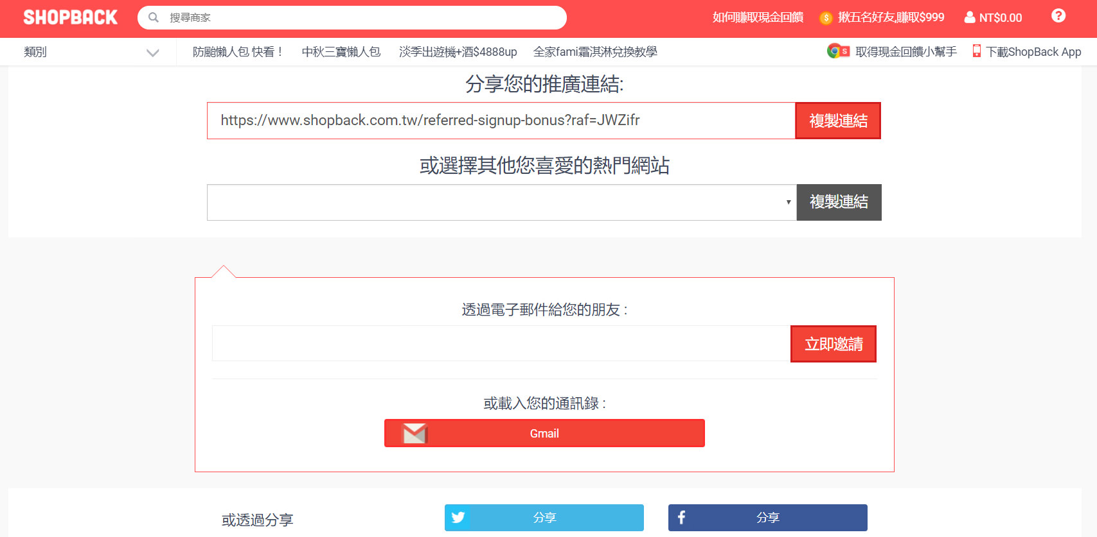Click the Gmail envelope icon
1097x537 pixels.
pos(415,434)
